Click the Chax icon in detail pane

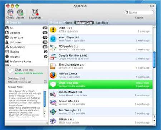[10, 71]
